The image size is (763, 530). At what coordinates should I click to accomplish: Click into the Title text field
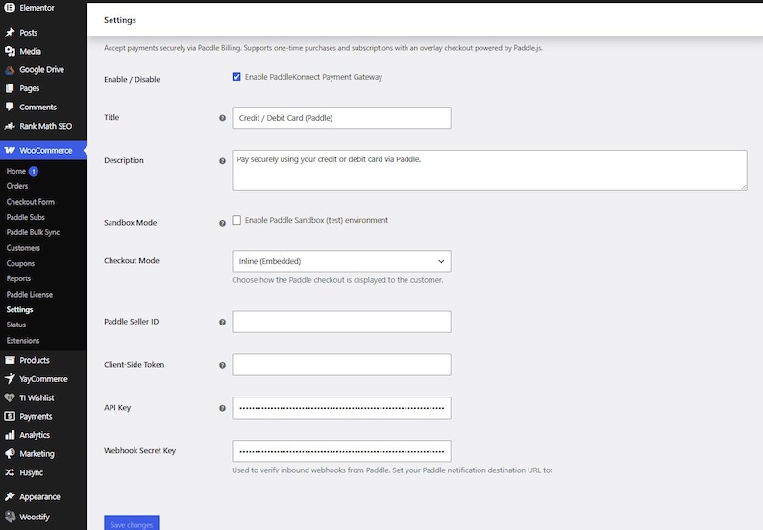[x=341, y=118]
